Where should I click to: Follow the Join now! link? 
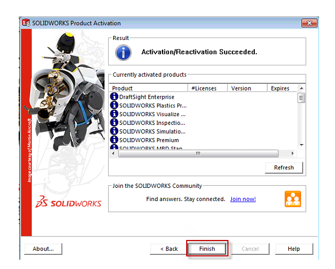[243, 199]
